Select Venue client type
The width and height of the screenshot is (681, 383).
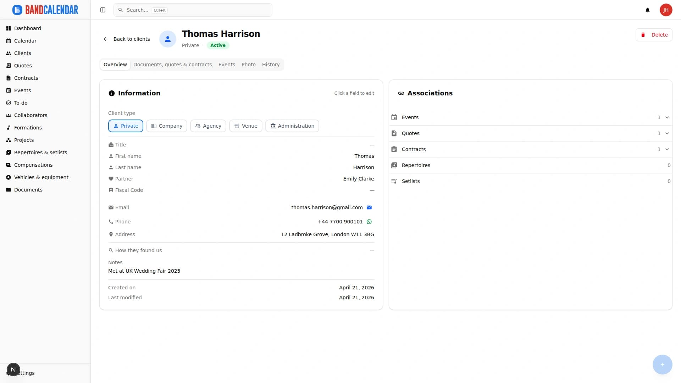click(246, 126)
